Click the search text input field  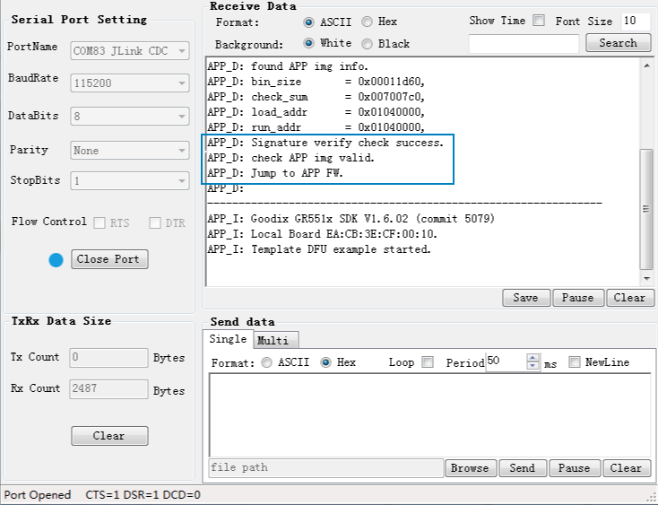tap(524, 43)
